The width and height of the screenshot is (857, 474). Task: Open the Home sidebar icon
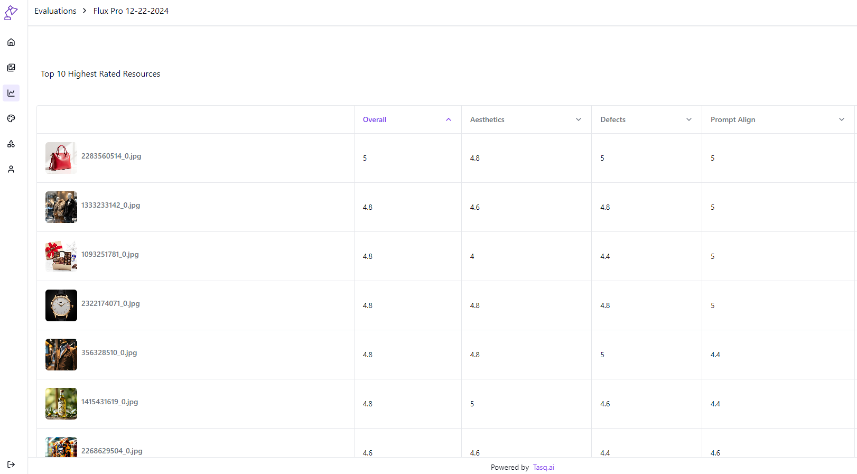tap(11, 42)
